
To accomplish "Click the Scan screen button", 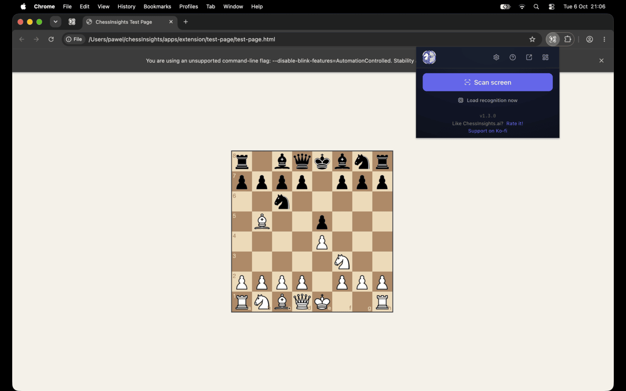I will [488, 82].
